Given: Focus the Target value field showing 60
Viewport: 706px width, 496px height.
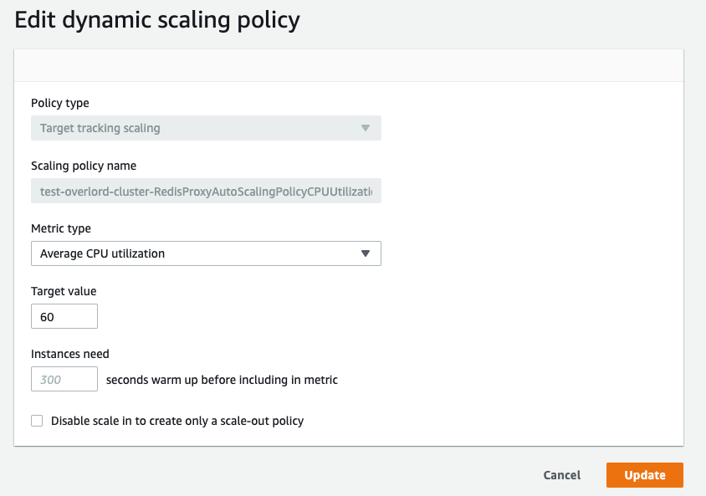Looking at the screenshot, I should 64,316.
